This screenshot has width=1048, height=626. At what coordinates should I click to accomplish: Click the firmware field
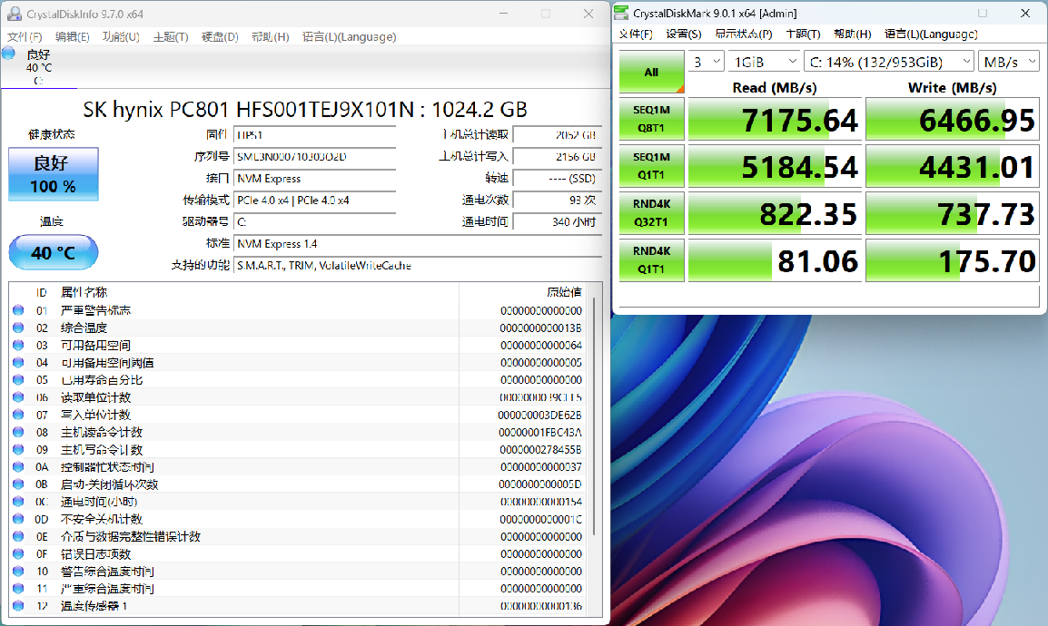[315, 135]
